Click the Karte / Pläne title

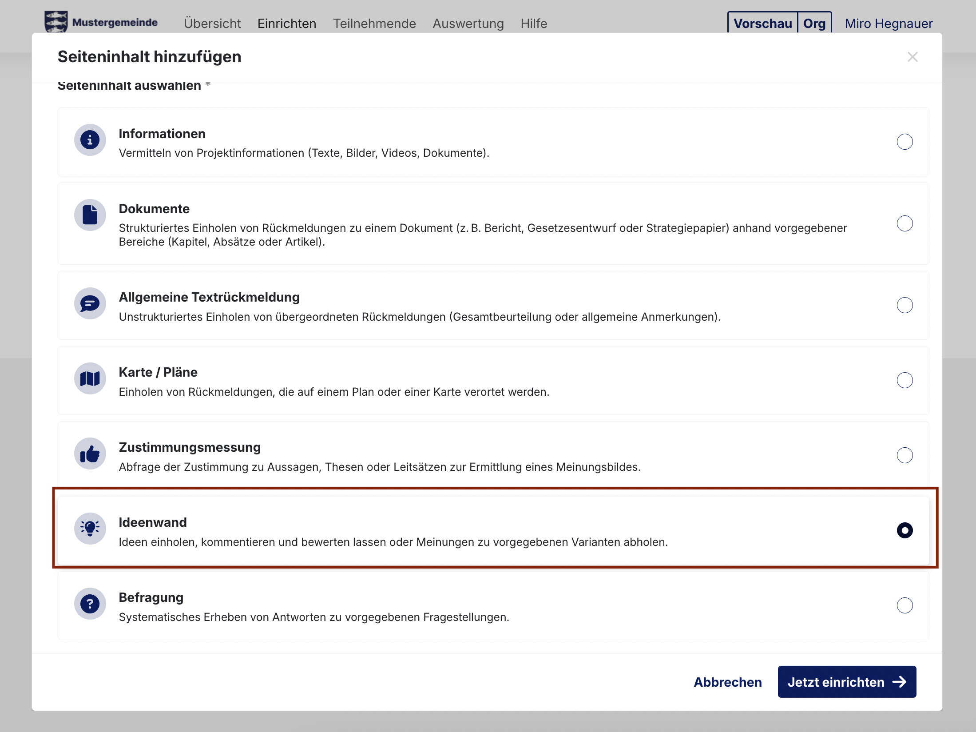158,372
